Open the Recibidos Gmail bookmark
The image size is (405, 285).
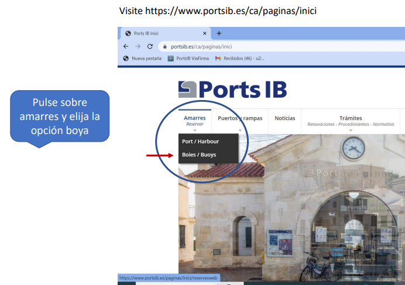pyautogui.click(x=240, y=59)
